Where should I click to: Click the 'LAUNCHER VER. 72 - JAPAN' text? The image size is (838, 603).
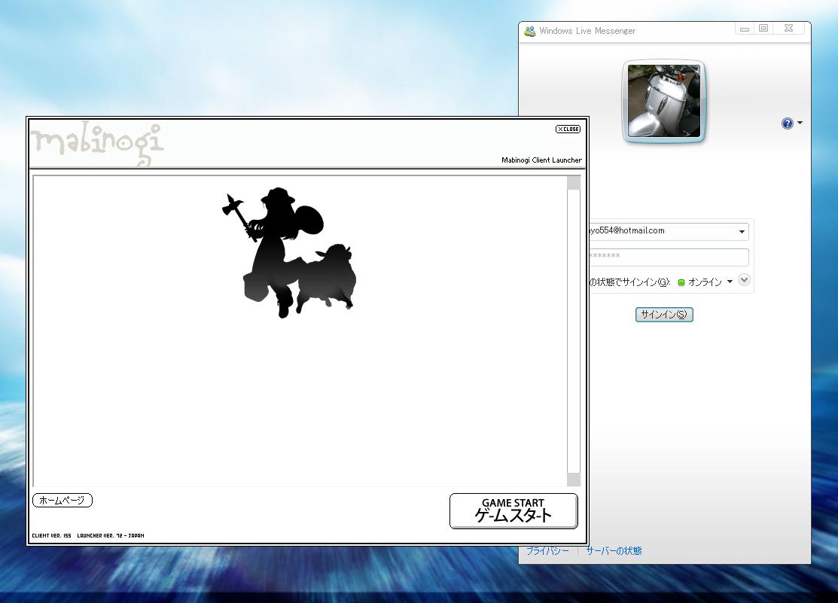(x=111, y=536)
